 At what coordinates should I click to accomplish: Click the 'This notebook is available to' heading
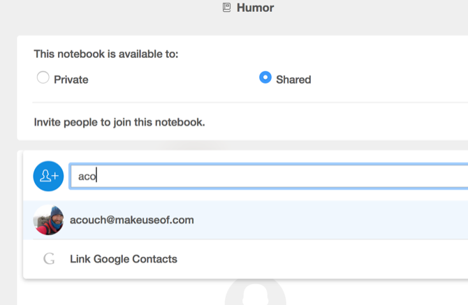105,54
